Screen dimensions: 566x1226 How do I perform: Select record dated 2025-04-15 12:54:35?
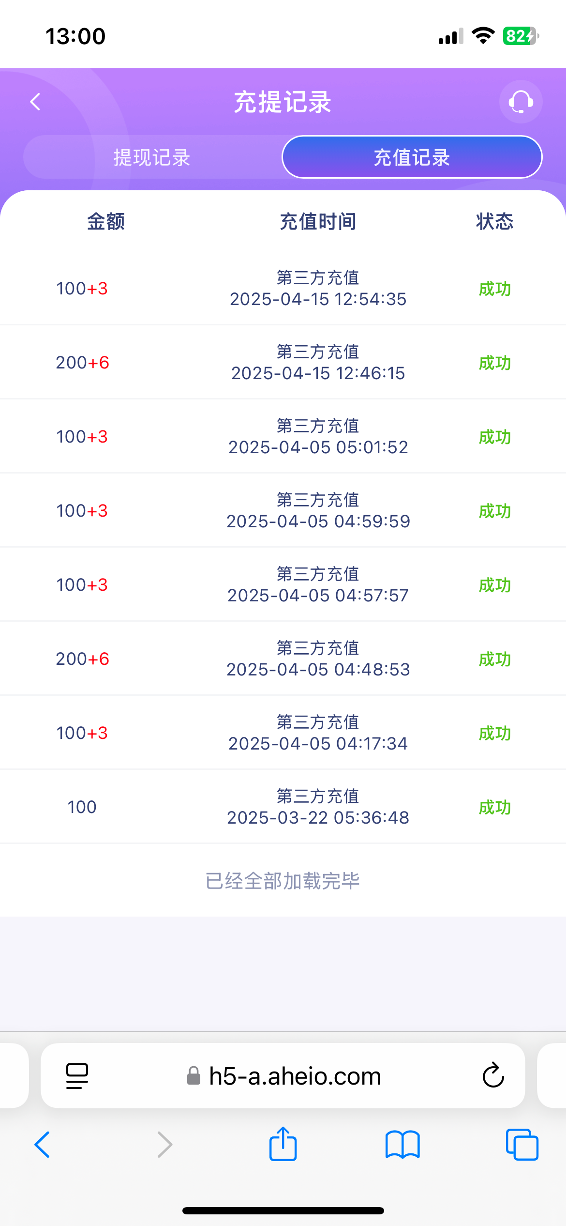click(318, 289)
